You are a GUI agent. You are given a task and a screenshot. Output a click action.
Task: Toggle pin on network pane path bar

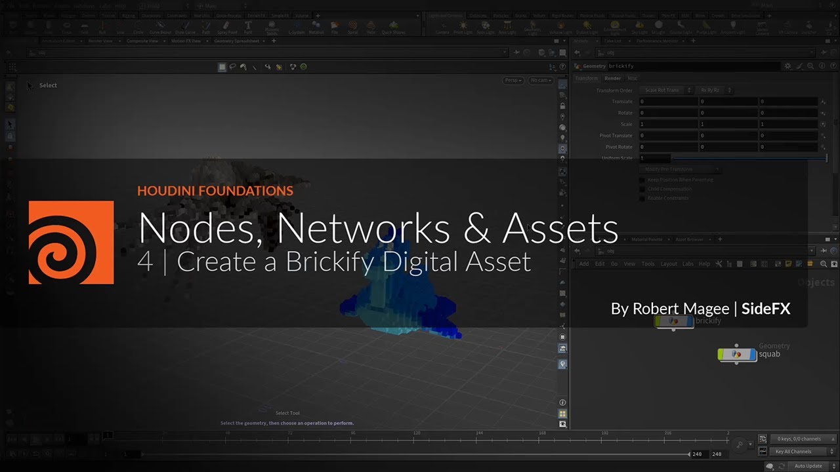825,250
